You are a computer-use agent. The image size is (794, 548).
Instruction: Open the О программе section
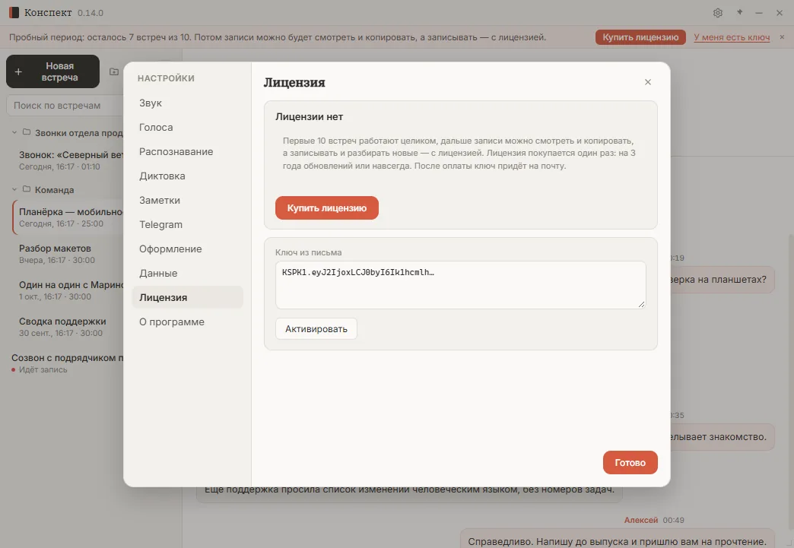(x=187, y=322)
